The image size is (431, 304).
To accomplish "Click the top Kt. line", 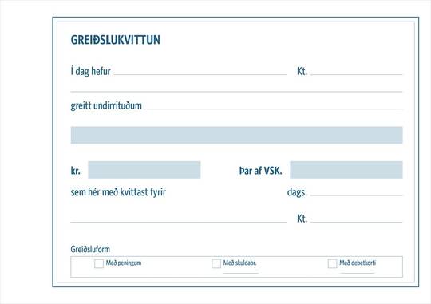I will [x=357, y=74].
